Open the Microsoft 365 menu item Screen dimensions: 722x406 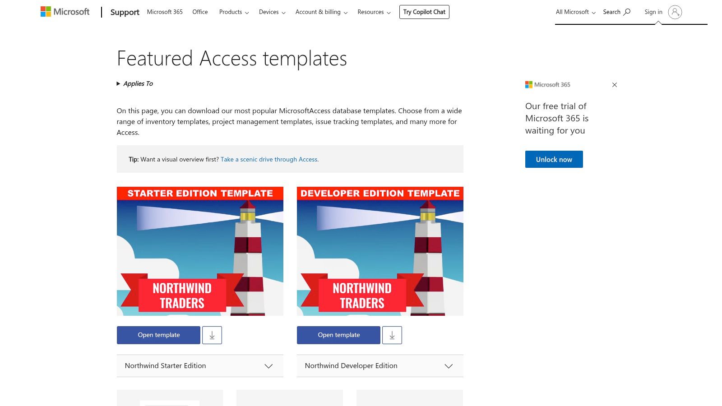coord(164,12)
